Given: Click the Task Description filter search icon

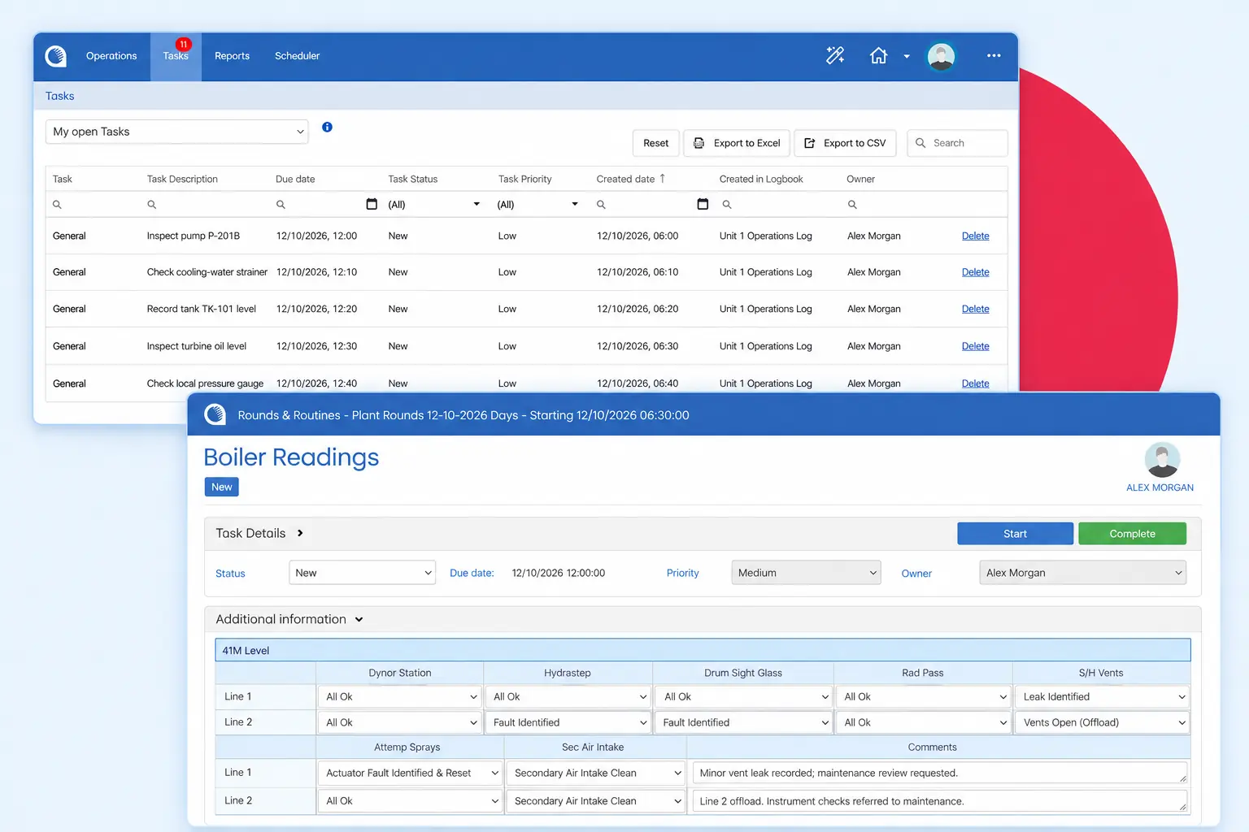Looking at the screenshot, I should coord(151,205).
